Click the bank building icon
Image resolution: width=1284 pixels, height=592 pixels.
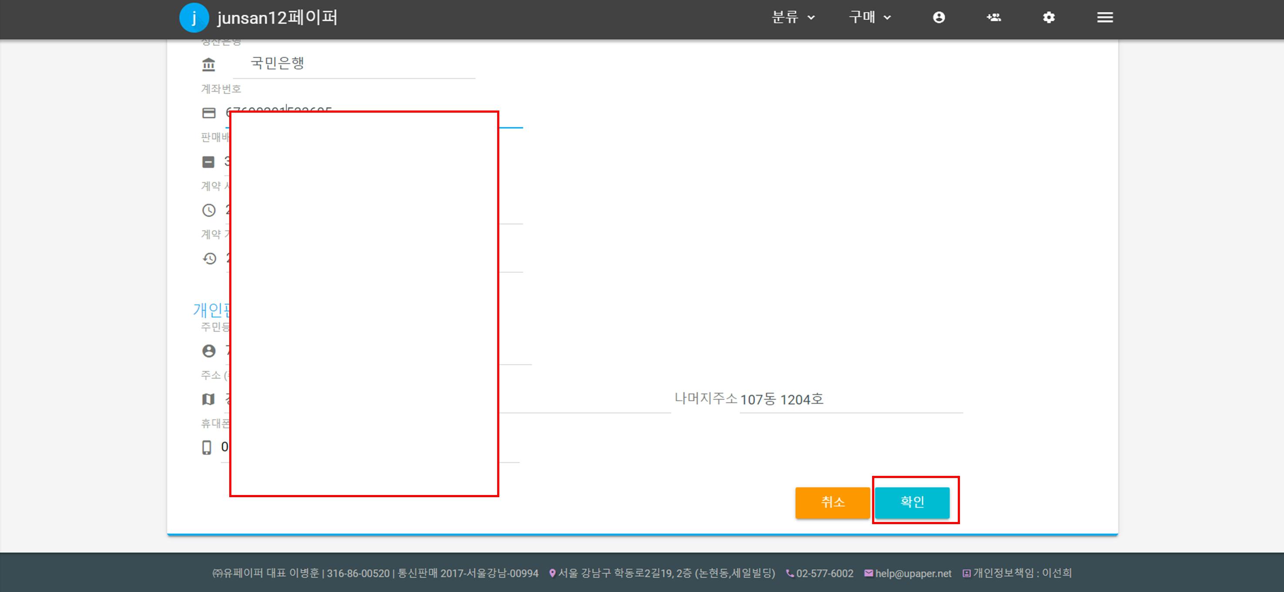click(x=208, y=64)
